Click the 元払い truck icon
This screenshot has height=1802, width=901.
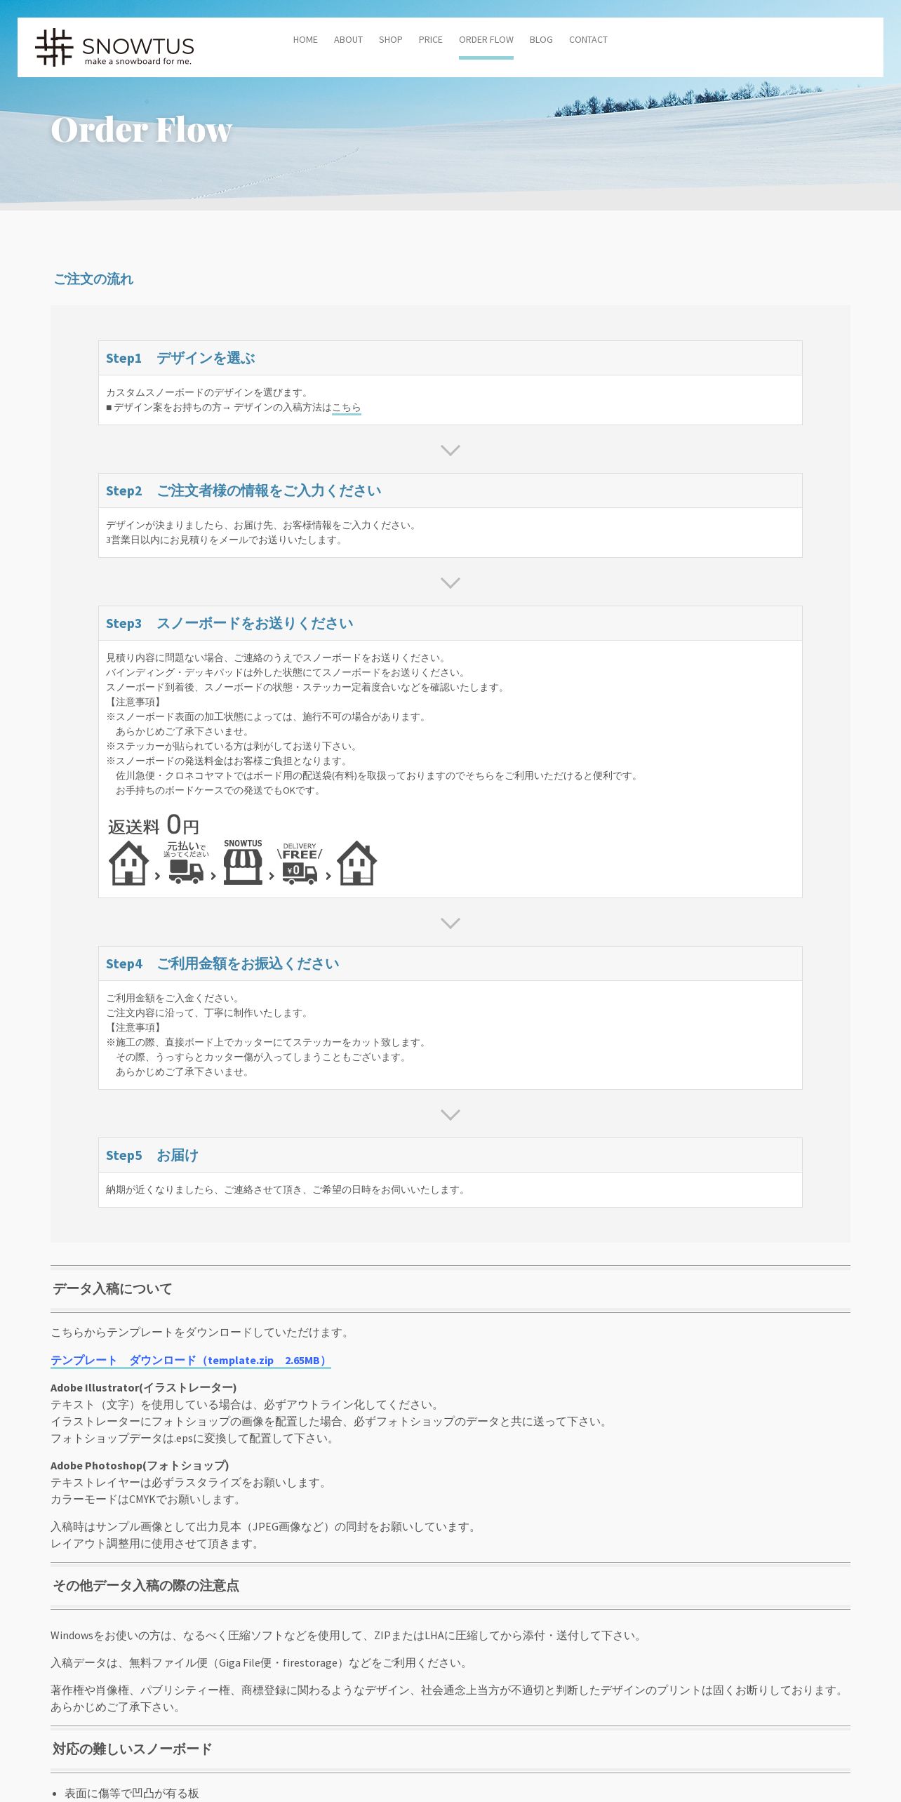pos(186,871)
